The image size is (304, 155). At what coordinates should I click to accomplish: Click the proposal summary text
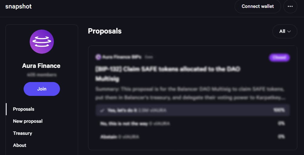(x=191, y=93)
